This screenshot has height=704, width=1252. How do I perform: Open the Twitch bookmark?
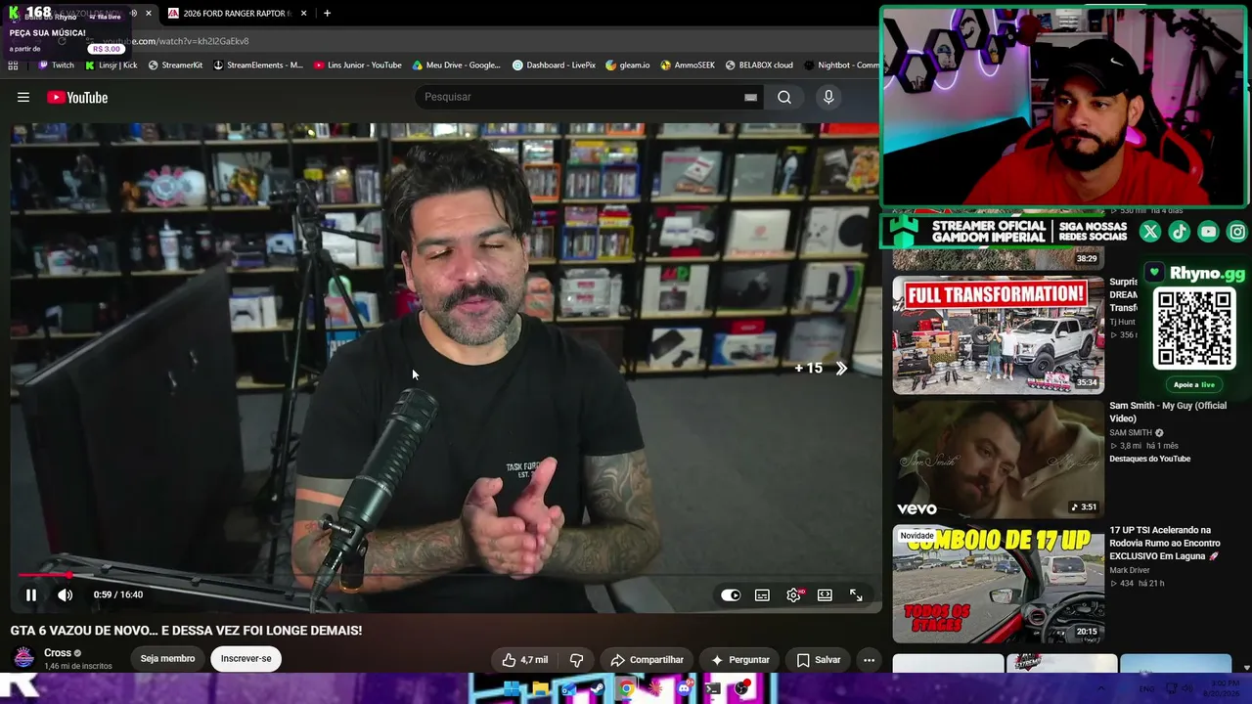(x=56, y=66)
